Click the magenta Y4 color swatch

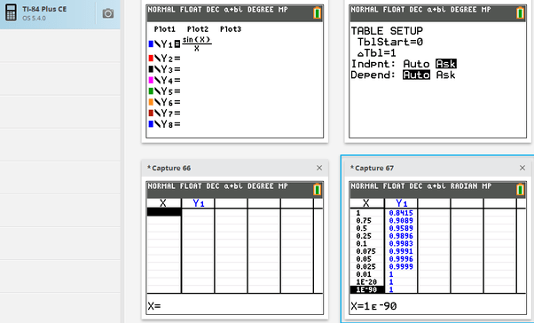click(151, 80)
